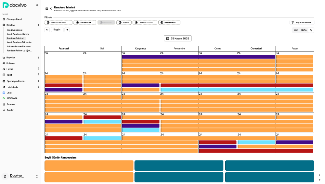Select the Ay view option
Image resolution: width=325 pixels, height=184 pixels.
click(311, 30)
